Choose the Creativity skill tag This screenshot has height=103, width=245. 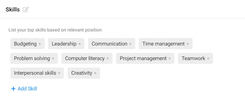pos(84,73)
